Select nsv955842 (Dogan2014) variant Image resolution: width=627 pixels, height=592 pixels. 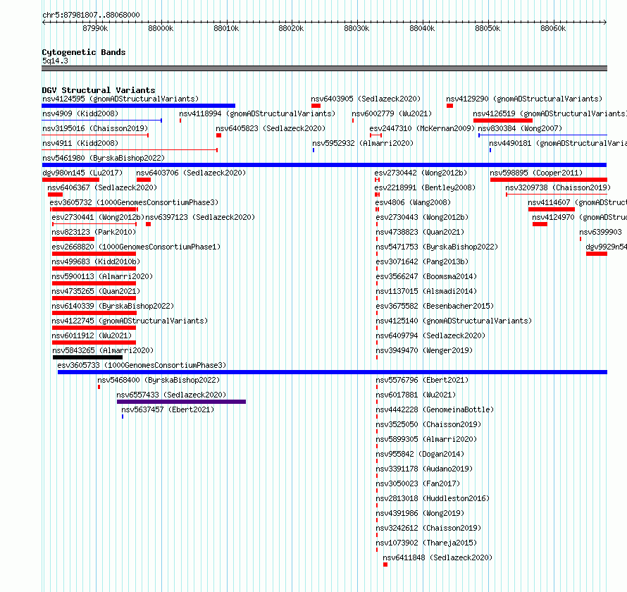coord(420,454)
